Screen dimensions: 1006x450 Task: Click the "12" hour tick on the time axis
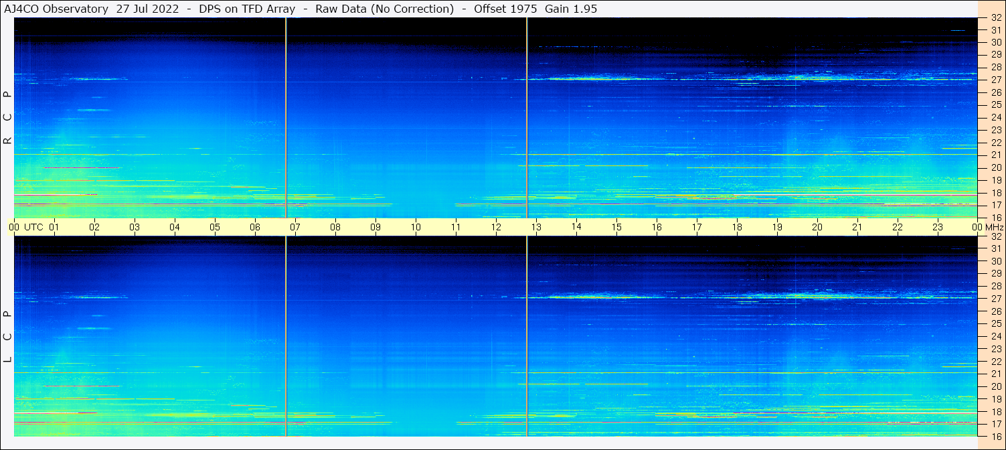496,227
